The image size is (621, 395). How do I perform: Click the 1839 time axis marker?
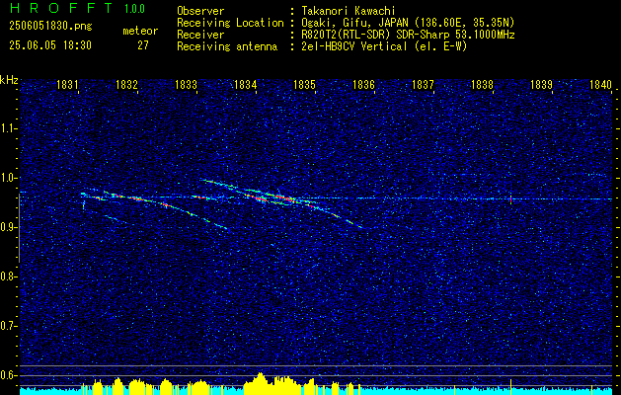[541, 84]
